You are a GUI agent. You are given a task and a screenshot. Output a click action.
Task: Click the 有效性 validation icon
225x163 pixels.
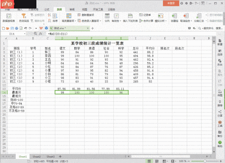click(116, 16)
